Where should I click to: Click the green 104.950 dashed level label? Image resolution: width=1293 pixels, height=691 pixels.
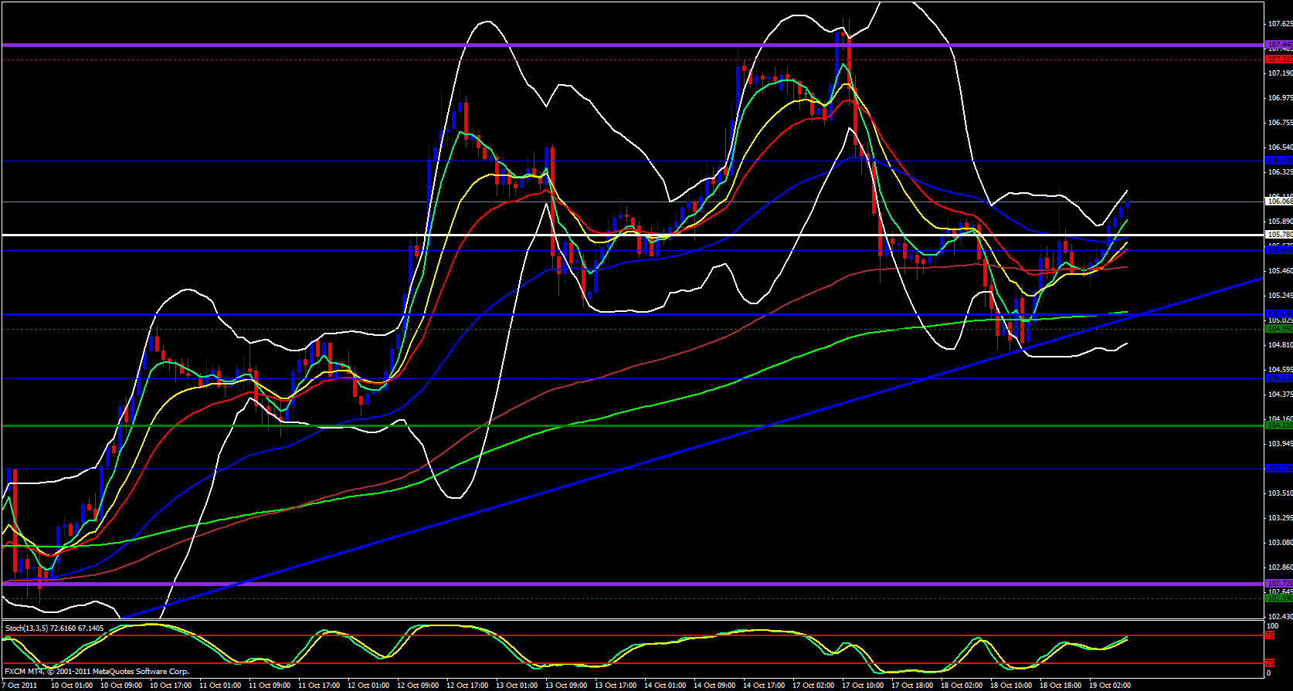pyautogui.click(x=1279, y=329)
